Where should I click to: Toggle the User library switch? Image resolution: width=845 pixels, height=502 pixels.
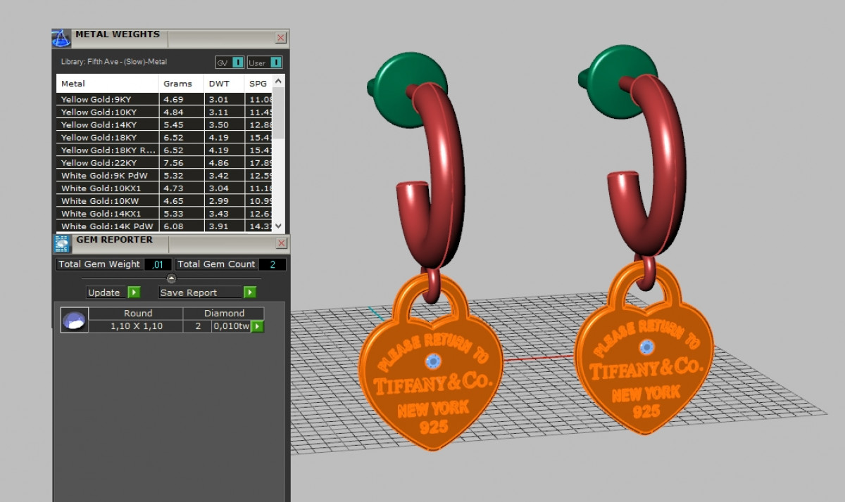tap(275, 63)
